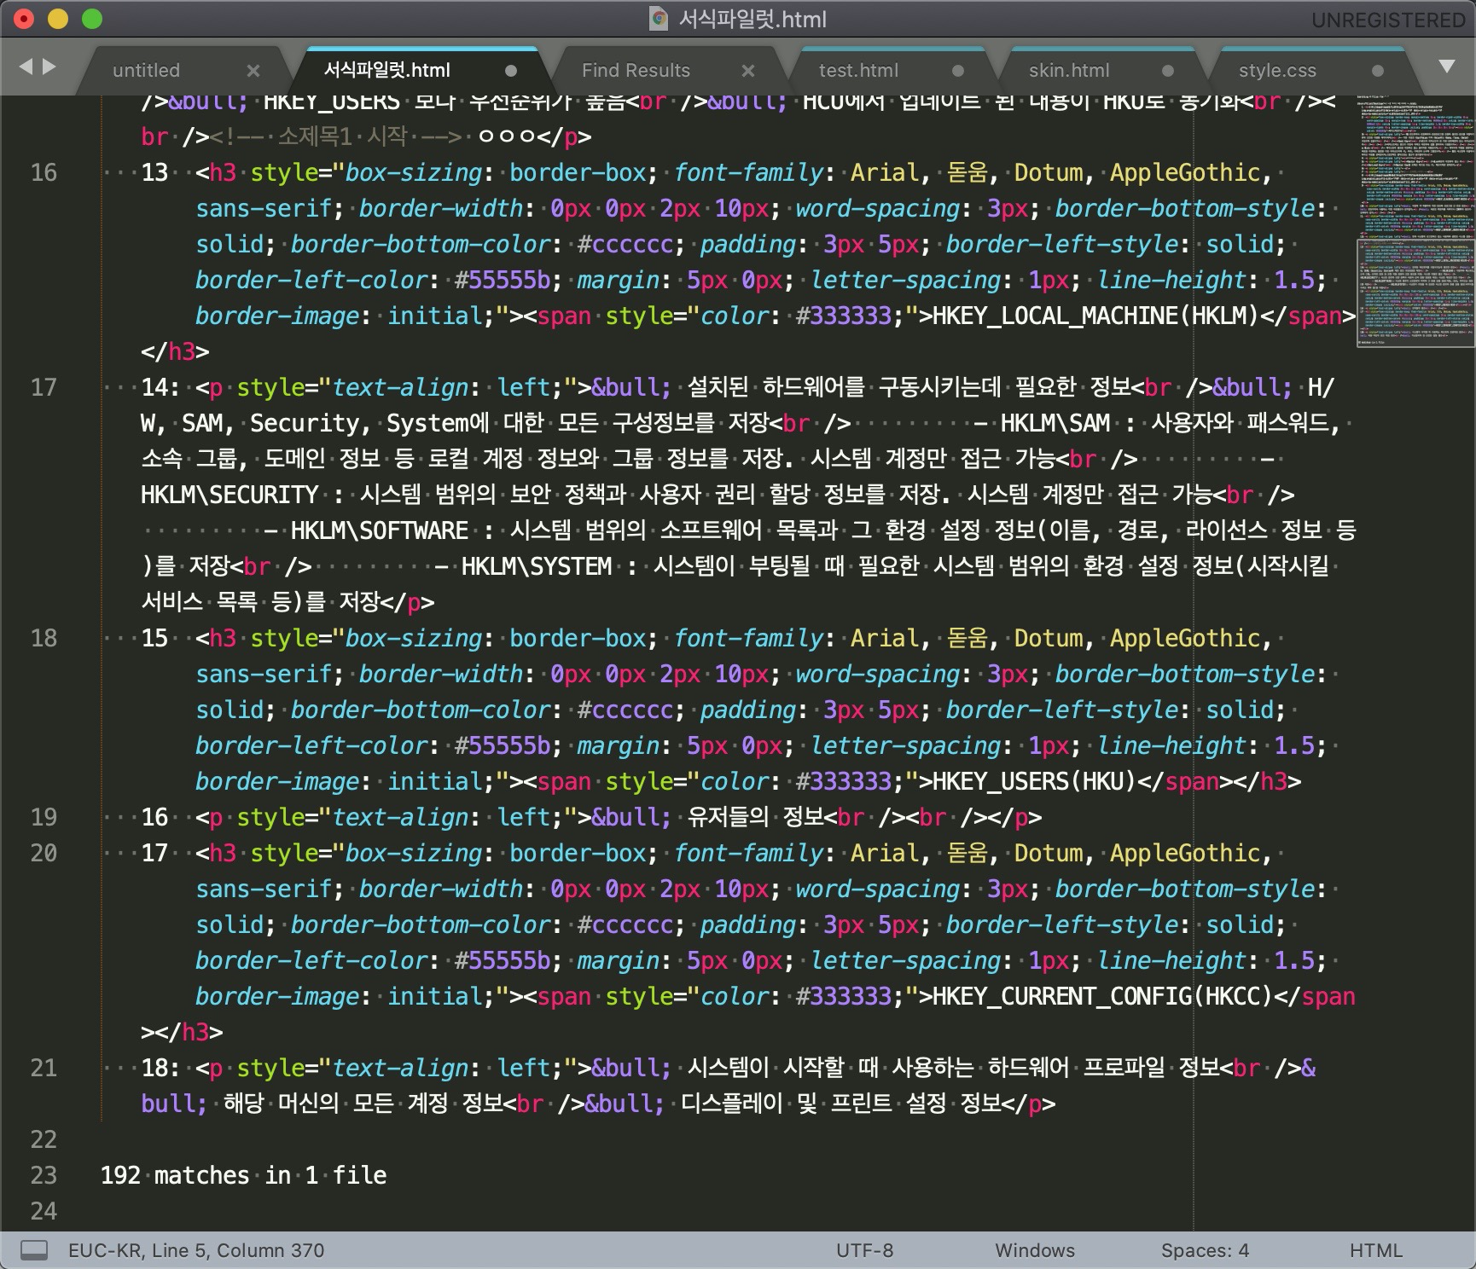
Task: Maximize the window with green button
Action: [92, 19]
